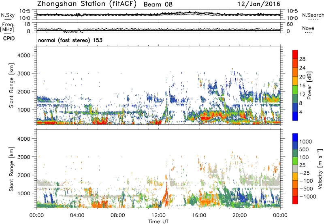Select the 'Freq. [MHz]' axis label
This screenshot has width=324, height=224.
(7, 27)
